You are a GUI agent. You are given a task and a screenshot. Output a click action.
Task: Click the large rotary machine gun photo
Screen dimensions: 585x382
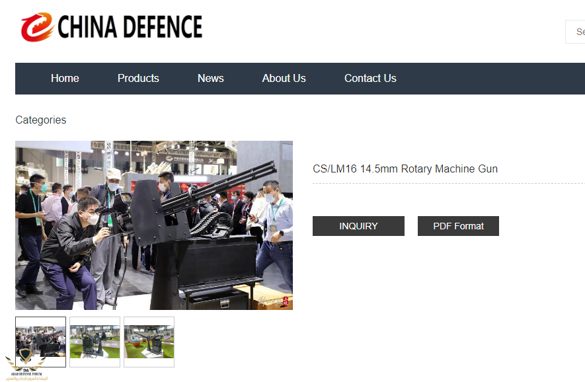pos(153,225)
